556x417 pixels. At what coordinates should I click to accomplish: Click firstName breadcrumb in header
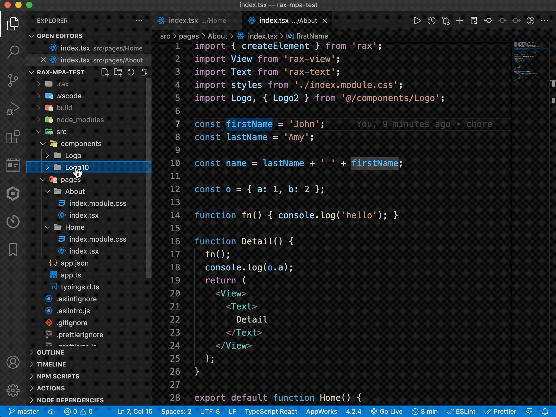tap(312, 36)
